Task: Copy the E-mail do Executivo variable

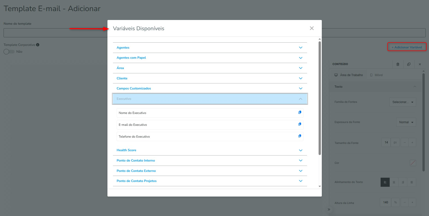Action: (300, 124)
